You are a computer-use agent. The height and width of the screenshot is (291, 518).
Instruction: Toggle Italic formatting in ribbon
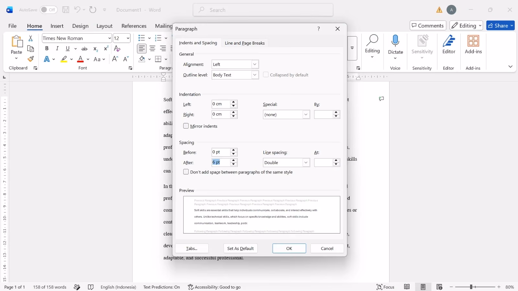(x=57, y=48)
